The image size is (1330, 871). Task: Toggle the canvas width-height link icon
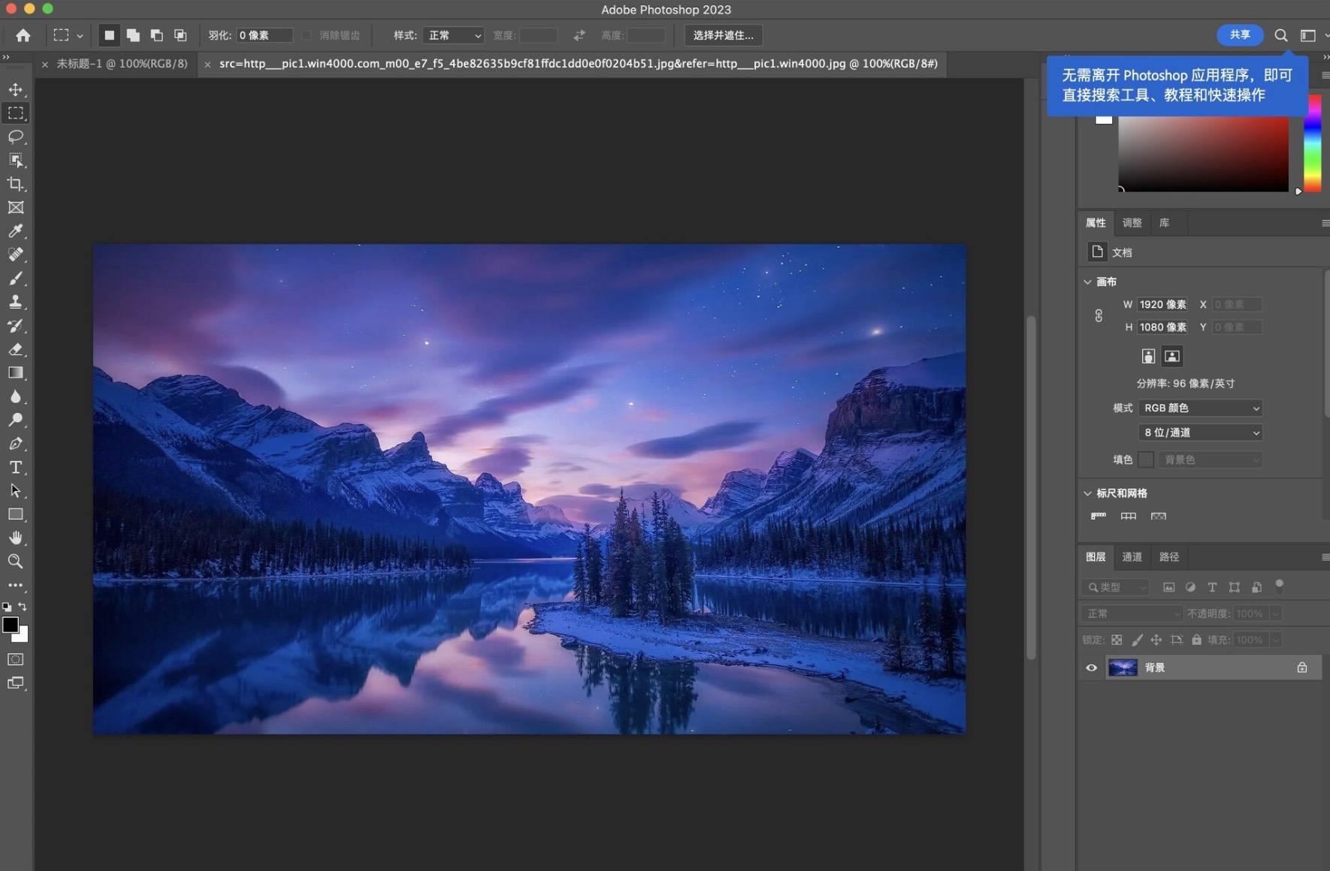(x=1099, y=315)
